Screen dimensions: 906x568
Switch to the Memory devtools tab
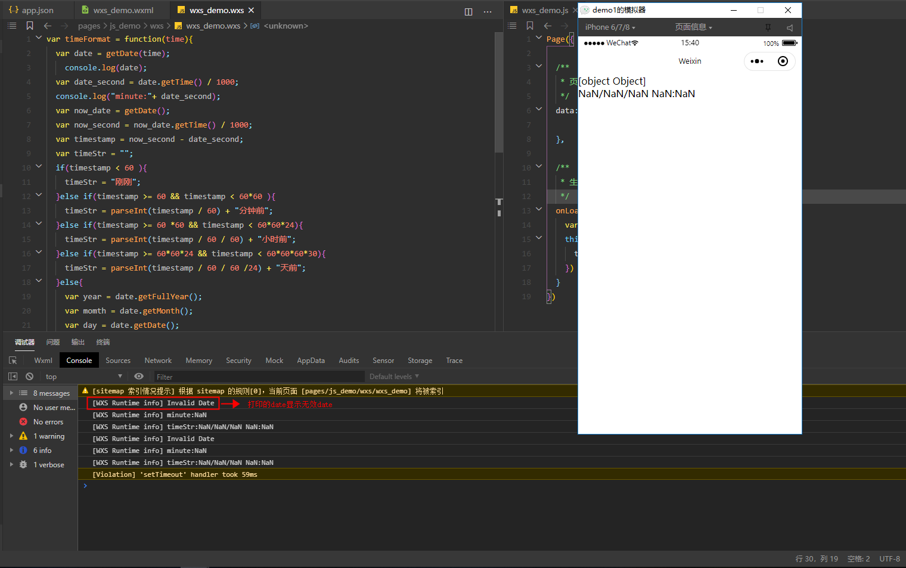pos(198,361)
